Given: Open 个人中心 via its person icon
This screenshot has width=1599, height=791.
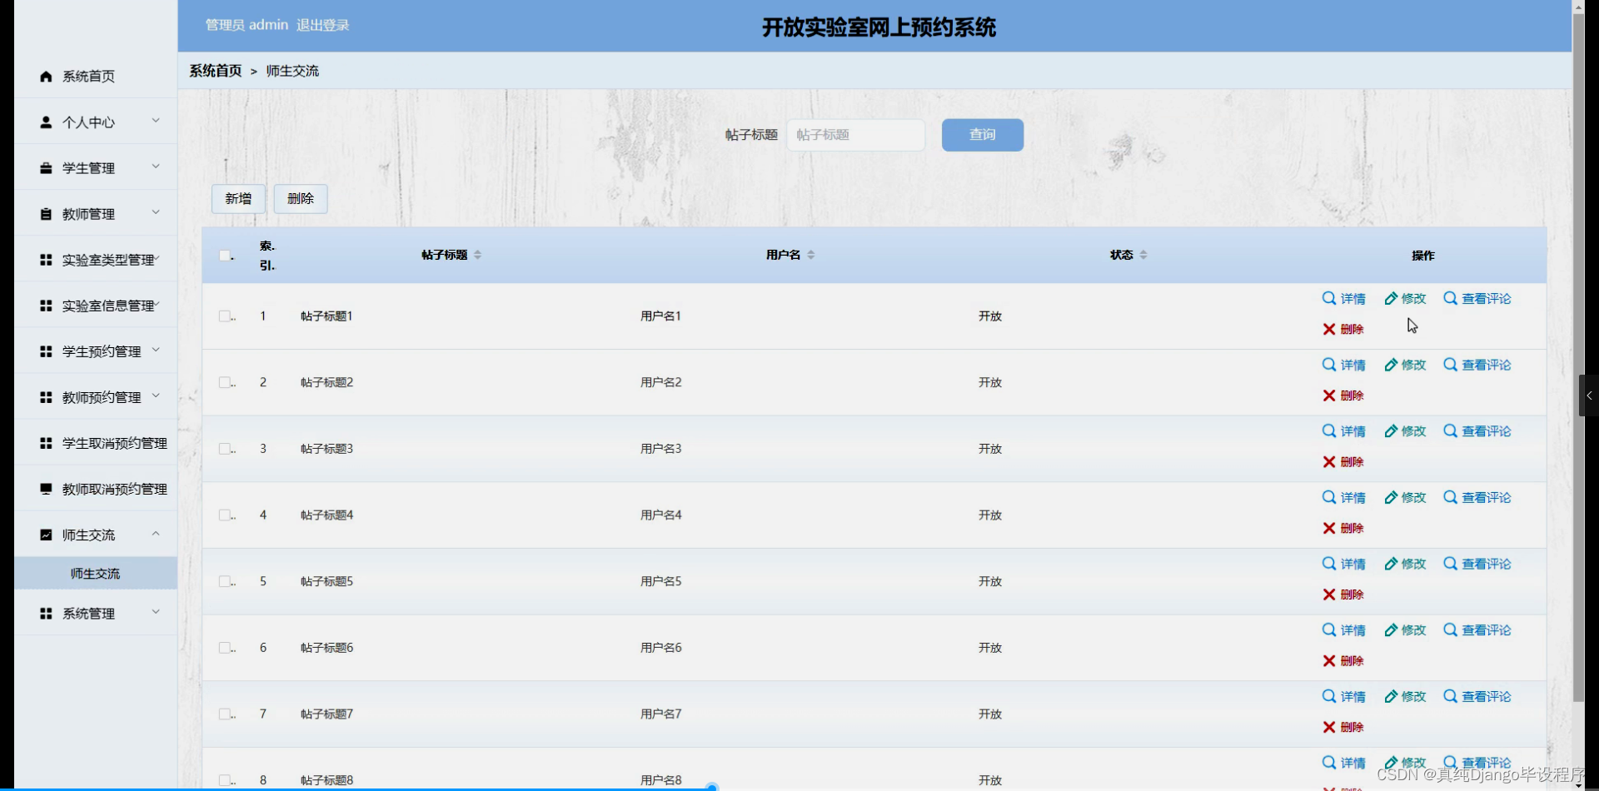Looking at the screenshot, I should pyautogui.click(x=45, y=122).
